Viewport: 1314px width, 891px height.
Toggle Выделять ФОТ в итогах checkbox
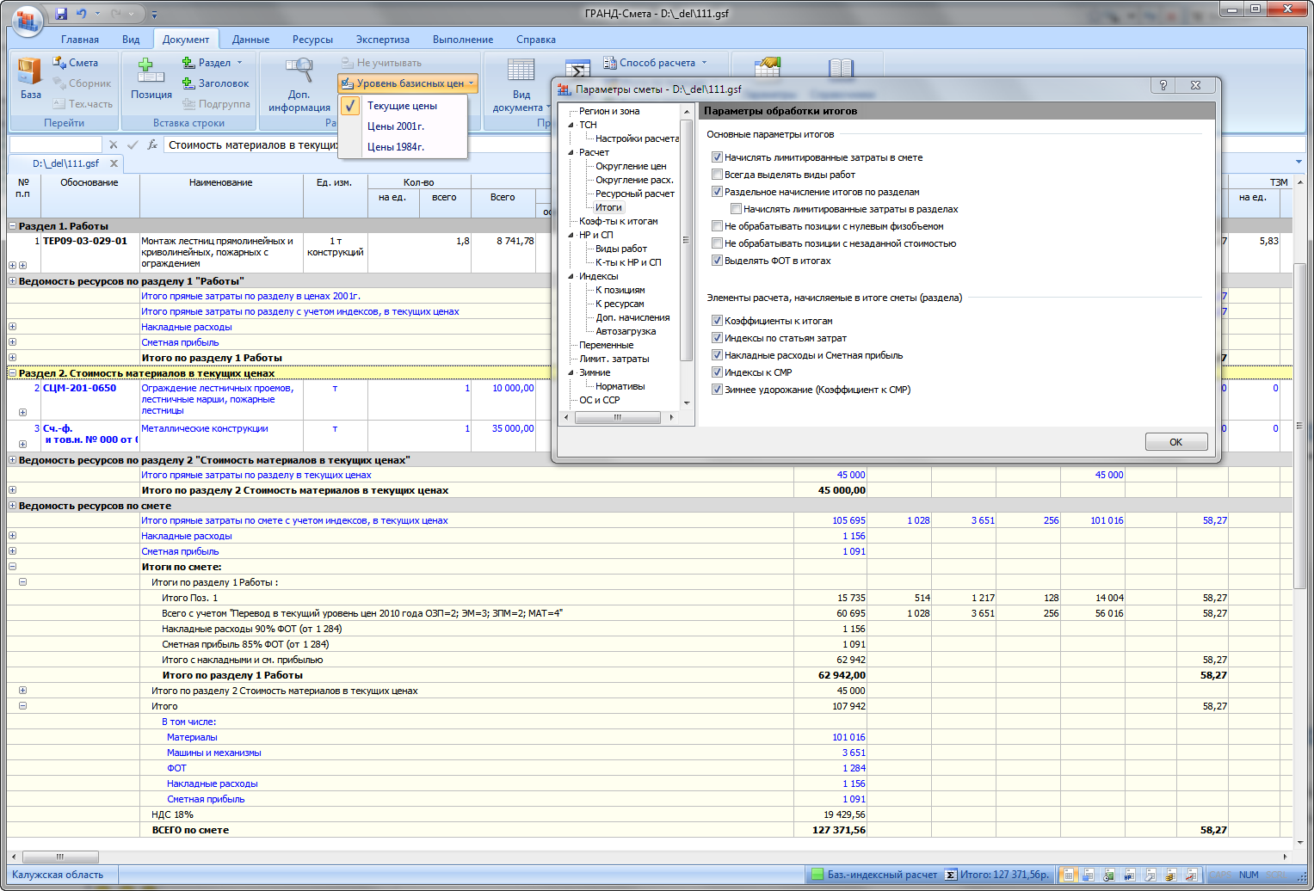[717, 261]
